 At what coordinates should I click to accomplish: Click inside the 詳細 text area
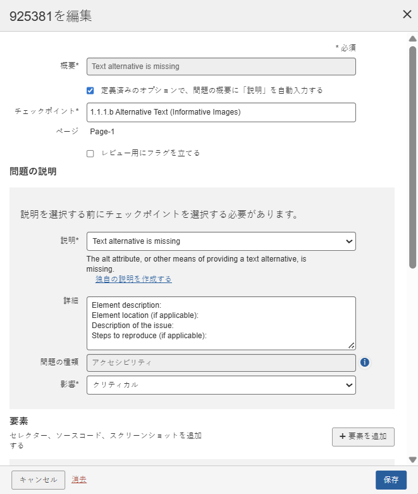221,323
